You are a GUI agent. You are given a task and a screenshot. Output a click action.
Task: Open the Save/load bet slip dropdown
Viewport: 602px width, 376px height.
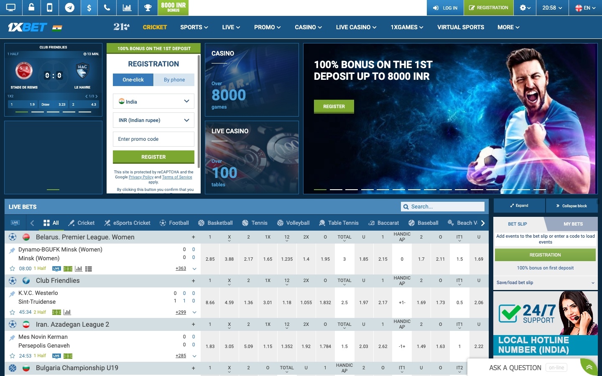tap(545, 283)
